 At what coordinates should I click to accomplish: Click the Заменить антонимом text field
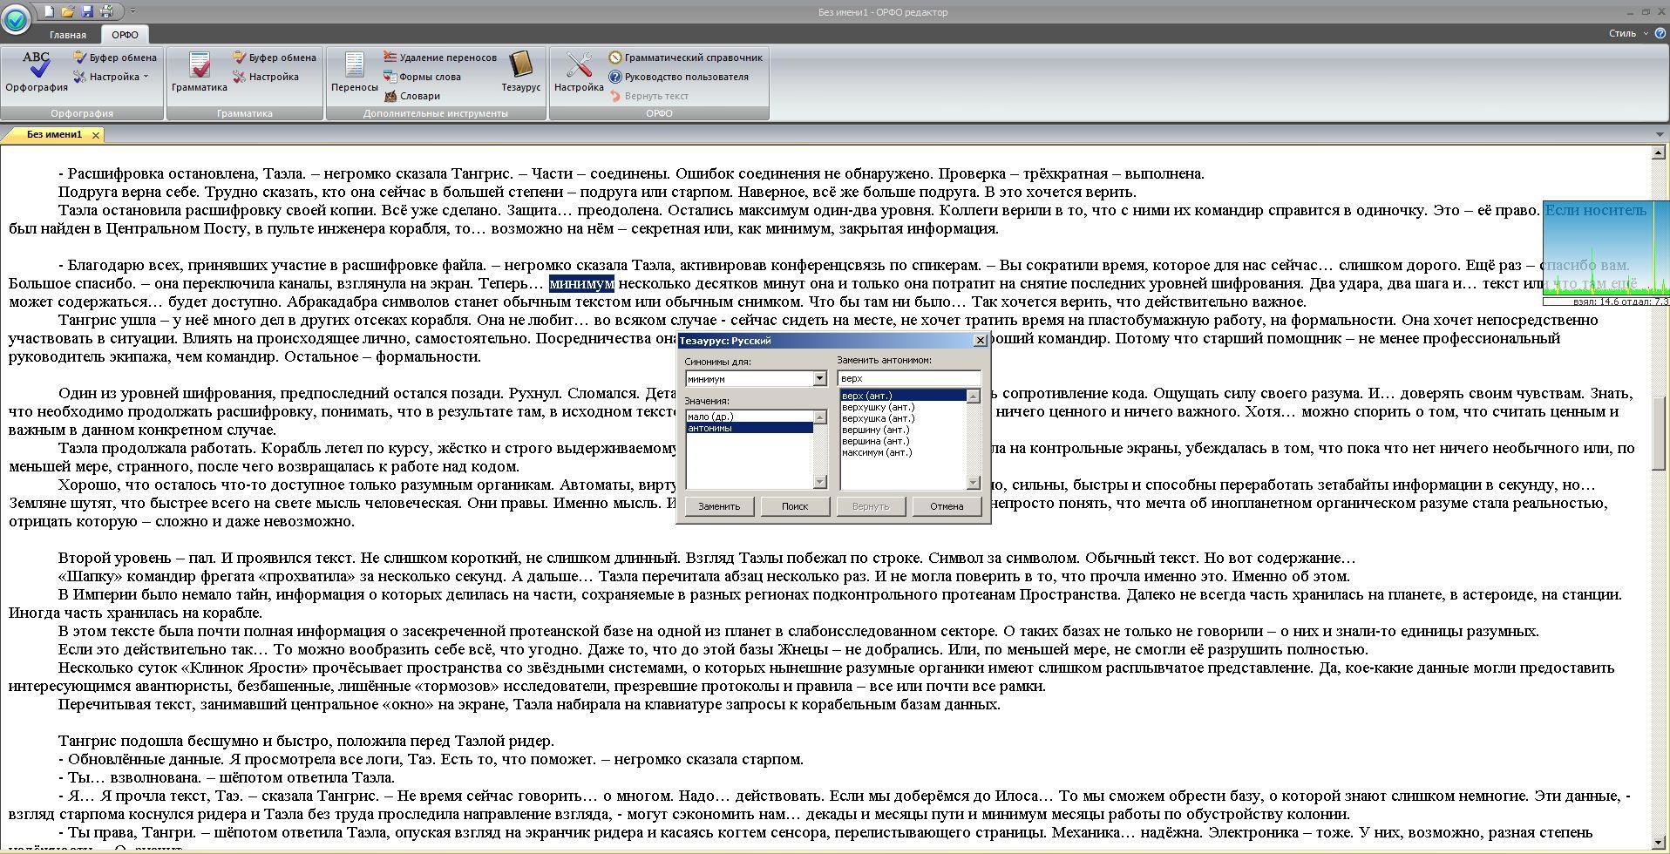click(908, 379)
